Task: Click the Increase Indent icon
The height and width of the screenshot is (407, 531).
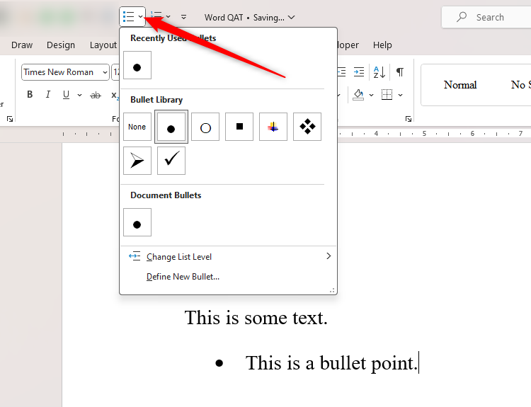Action: (359, 71)
